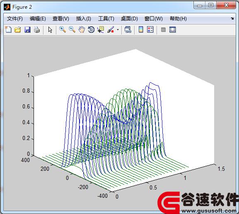Activate the Data Cursor tool
Screen dimensions: 239x214
[101, 30]
